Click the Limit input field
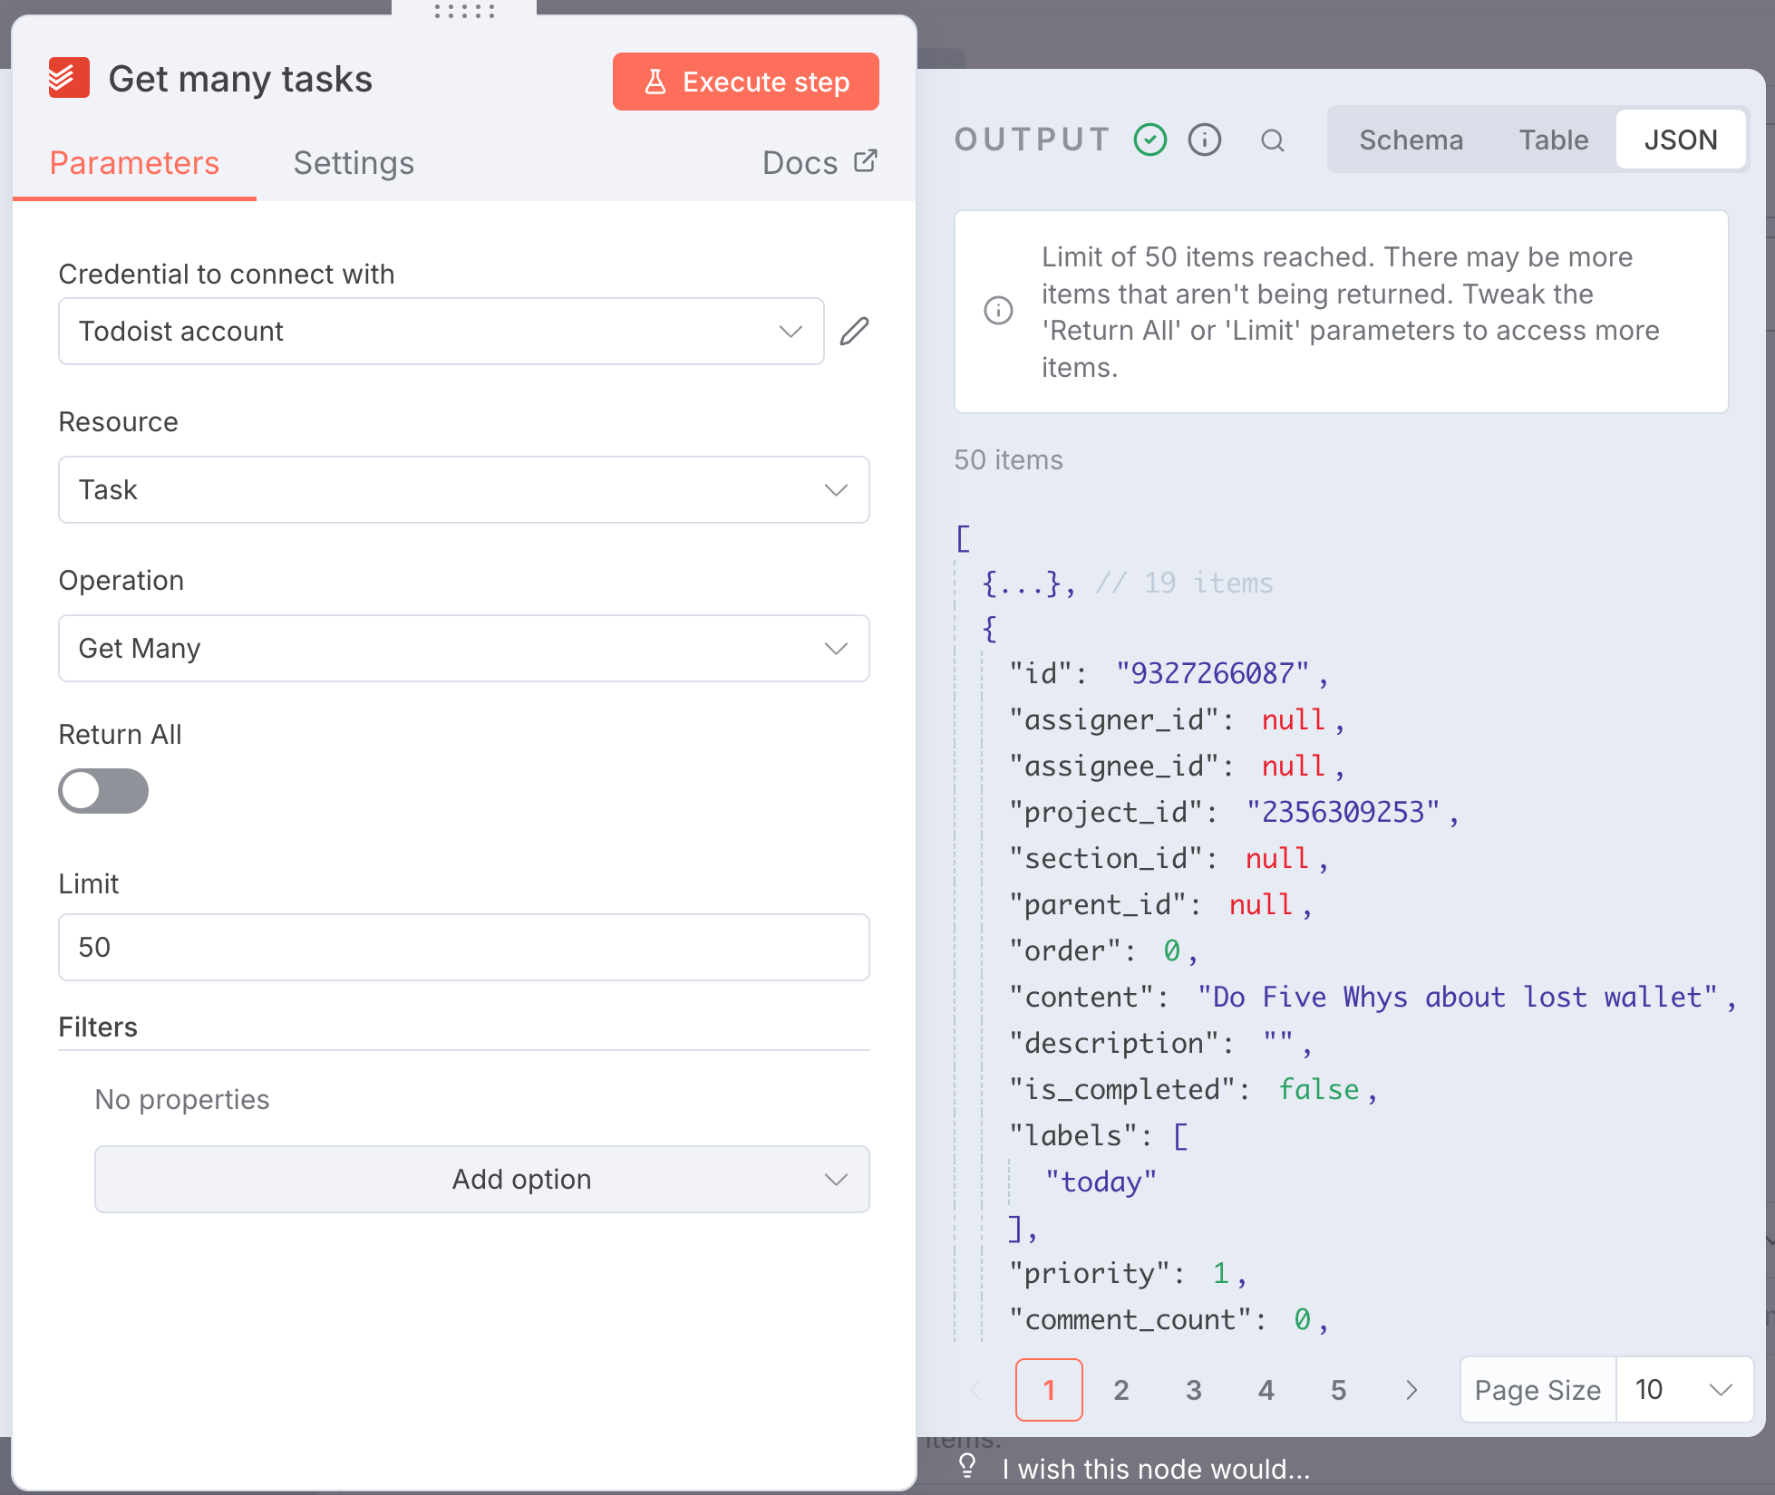 (463, 948)
